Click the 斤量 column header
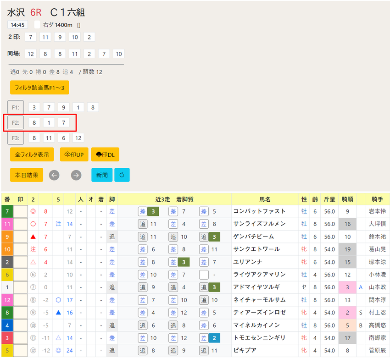390x358 pixels. coord(329,199)
